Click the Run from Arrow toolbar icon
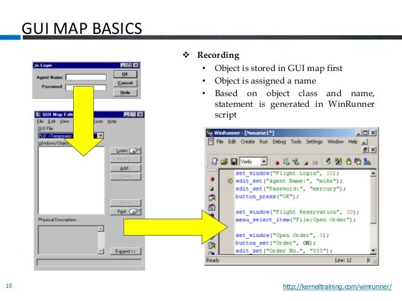This screenshot has width=402, height=301. (296, 161)
